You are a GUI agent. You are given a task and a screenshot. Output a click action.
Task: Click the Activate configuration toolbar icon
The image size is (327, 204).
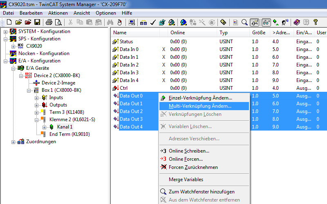click(162, 22)
